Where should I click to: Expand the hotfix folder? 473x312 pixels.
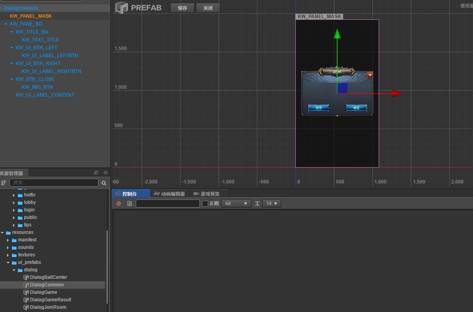tap(14, 195)
